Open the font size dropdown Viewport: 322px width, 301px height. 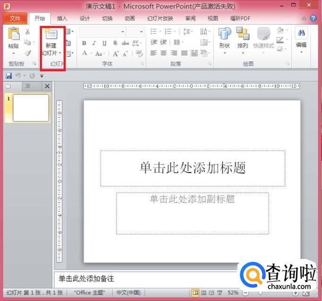141,32
